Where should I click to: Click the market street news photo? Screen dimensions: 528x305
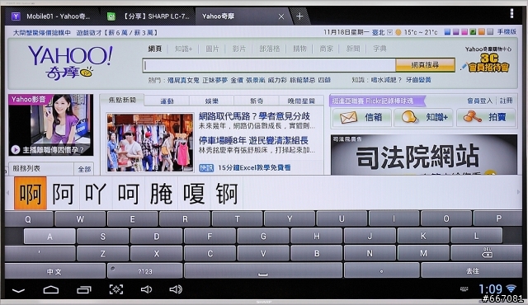pyautogui.click(x=150, y=143)
